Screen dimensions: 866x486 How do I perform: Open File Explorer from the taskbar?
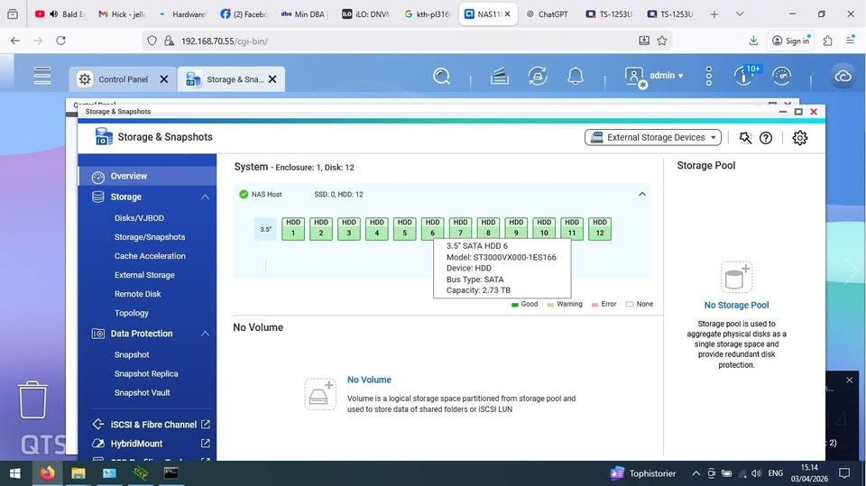pos(78,473)
